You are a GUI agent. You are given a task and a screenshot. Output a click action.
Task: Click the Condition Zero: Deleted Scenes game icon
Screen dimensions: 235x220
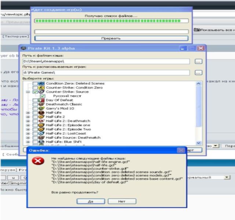[41, 83]
